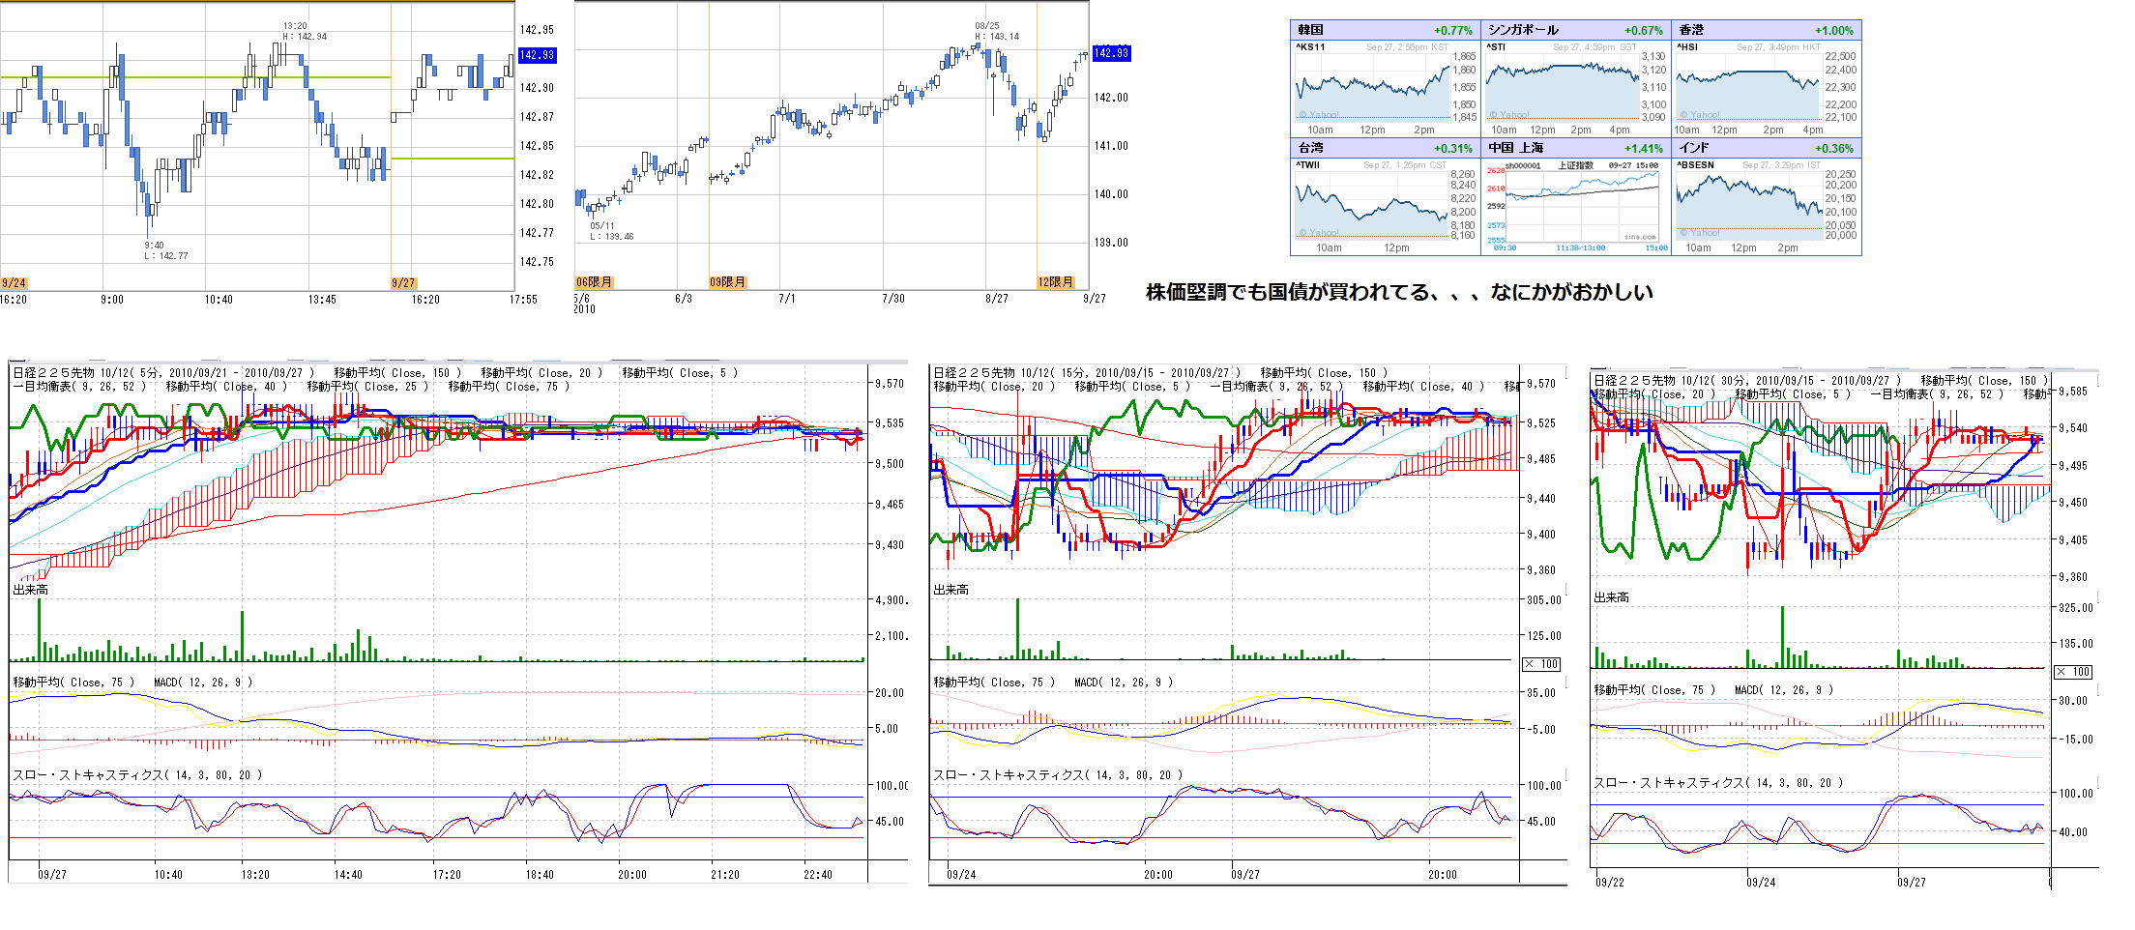Click the ×100 multiplier box on 30-minute chart
The width and height of the screenshot is (2135, 930).
pos(2073,672)
